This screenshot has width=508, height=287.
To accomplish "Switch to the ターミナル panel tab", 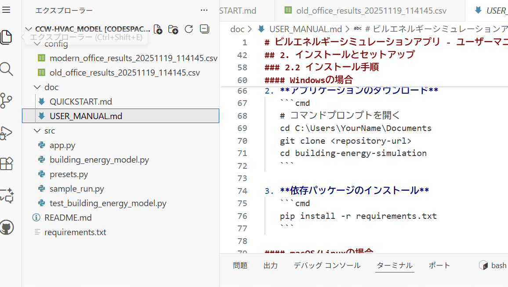I will pos(394,265).
